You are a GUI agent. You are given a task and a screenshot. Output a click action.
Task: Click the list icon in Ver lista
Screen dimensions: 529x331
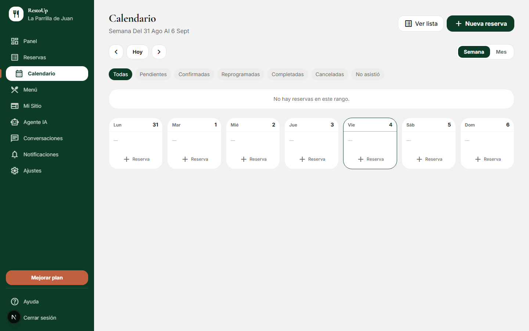point(408,24)
